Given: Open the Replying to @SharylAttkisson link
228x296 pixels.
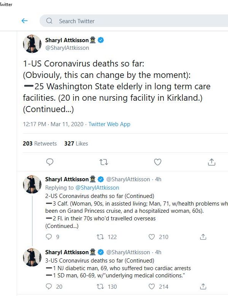Looking at the screenshot, I should pyautogui.click(x=97, y=187).
